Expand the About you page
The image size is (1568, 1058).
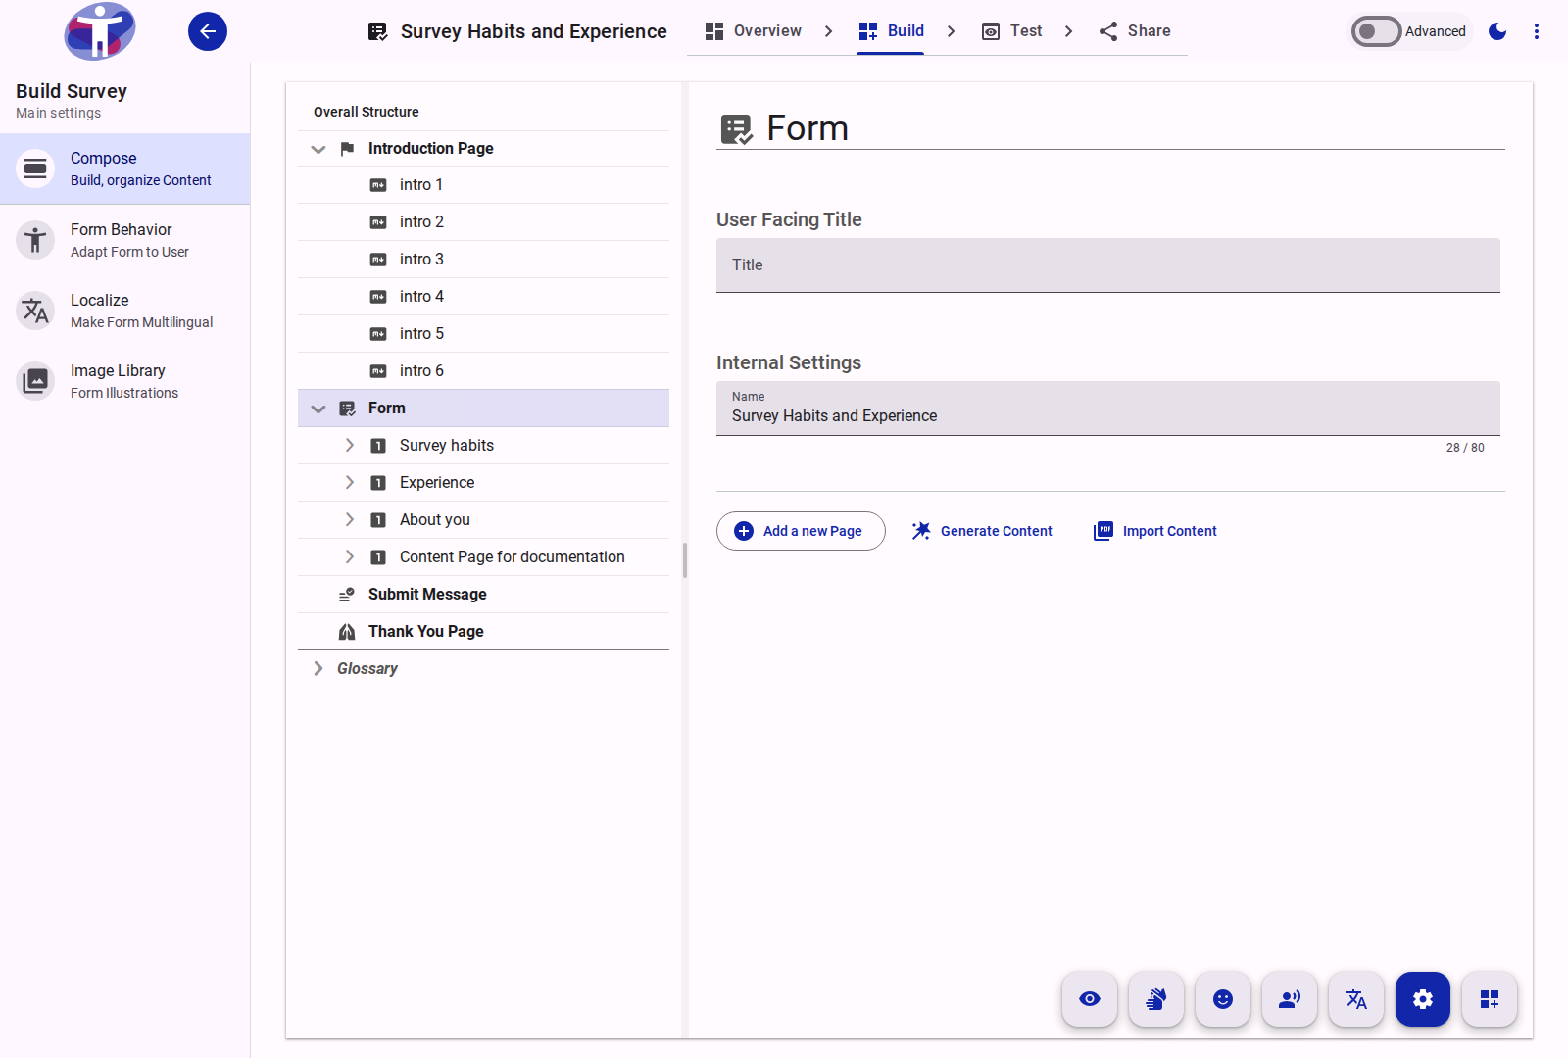(349, 520)
